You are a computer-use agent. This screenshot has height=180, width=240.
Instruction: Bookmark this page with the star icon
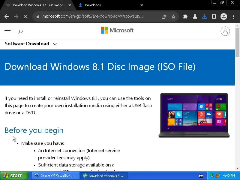tap(173, 16)
